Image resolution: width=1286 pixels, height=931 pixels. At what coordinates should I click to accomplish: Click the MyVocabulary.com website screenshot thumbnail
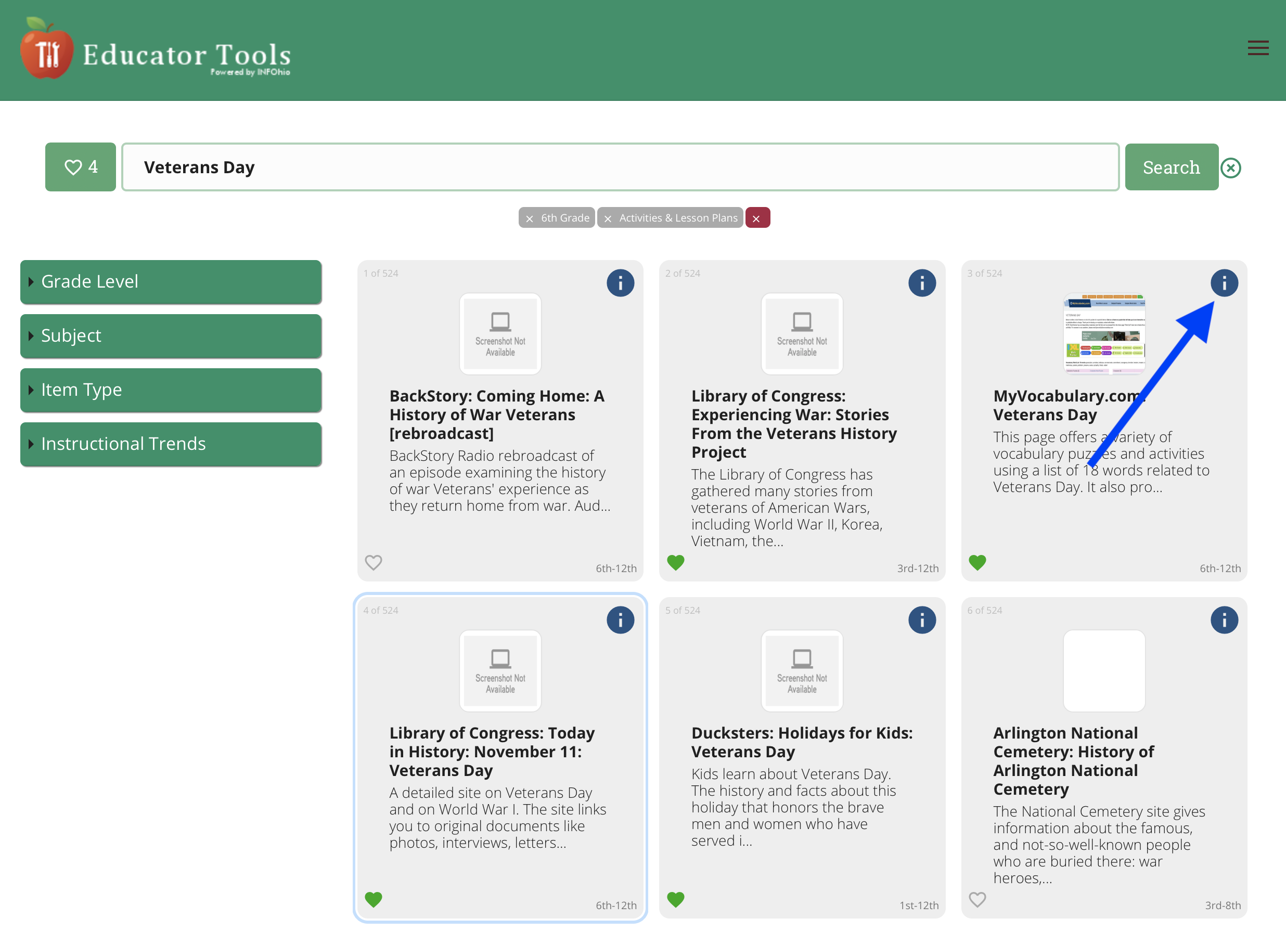click(x=1104, y=334)
